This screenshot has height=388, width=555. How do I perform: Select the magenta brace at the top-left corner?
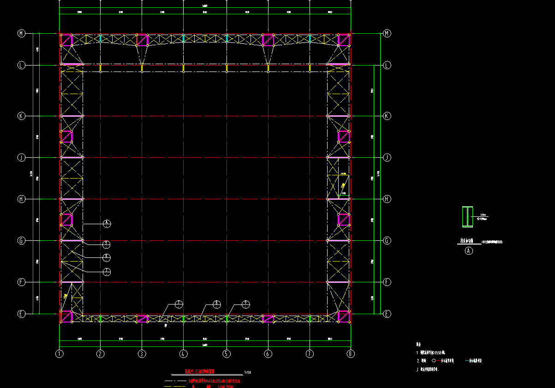tap(67, 40)
